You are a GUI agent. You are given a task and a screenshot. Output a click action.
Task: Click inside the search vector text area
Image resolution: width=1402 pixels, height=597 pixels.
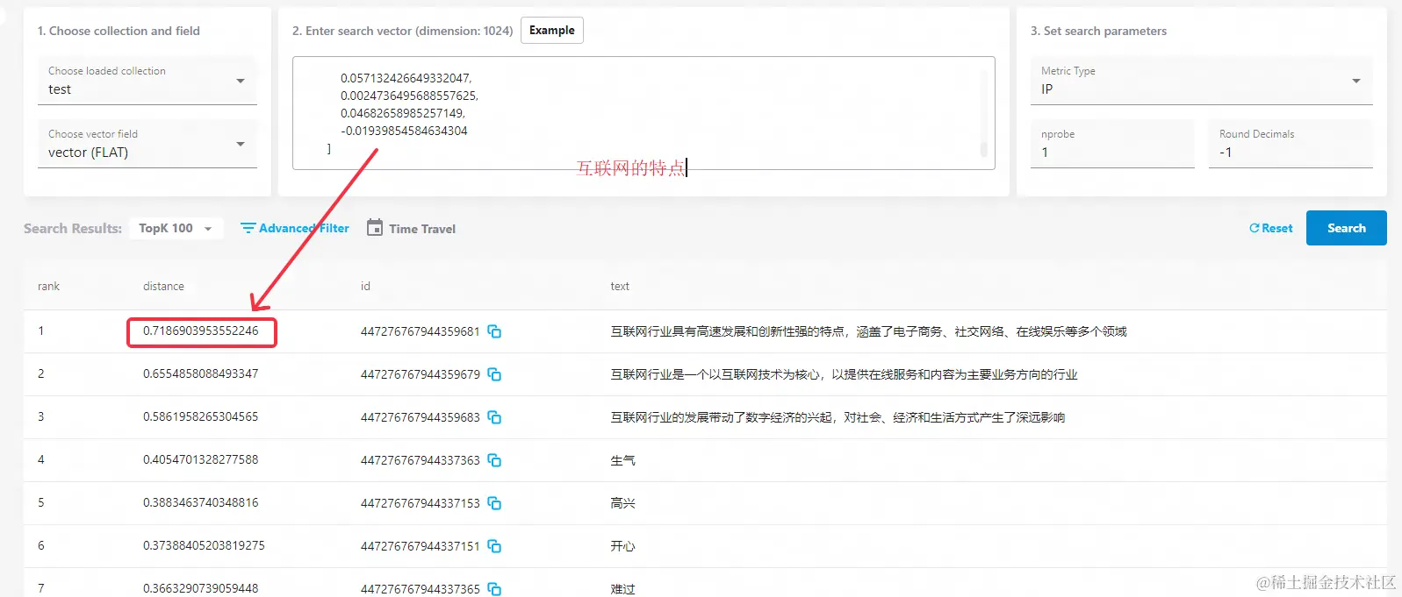[643, 113]
